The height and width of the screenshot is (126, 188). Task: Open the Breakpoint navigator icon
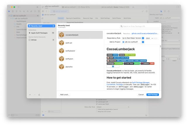click(35, 11)
